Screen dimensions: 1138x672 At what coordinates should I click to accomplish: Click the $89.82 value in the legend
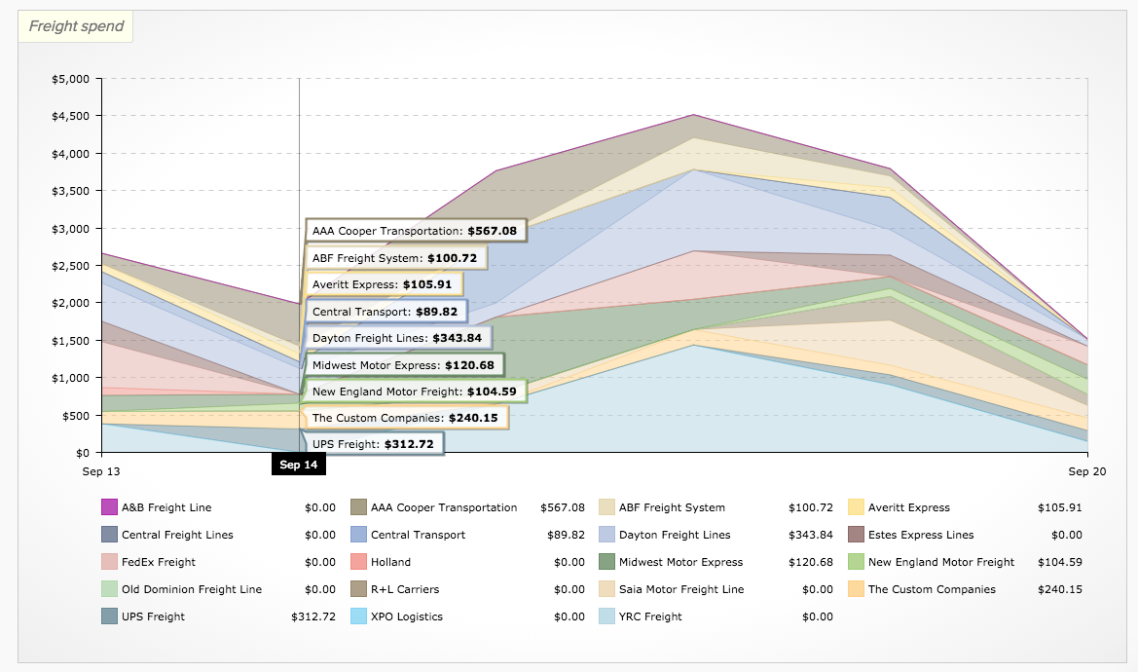567,535
